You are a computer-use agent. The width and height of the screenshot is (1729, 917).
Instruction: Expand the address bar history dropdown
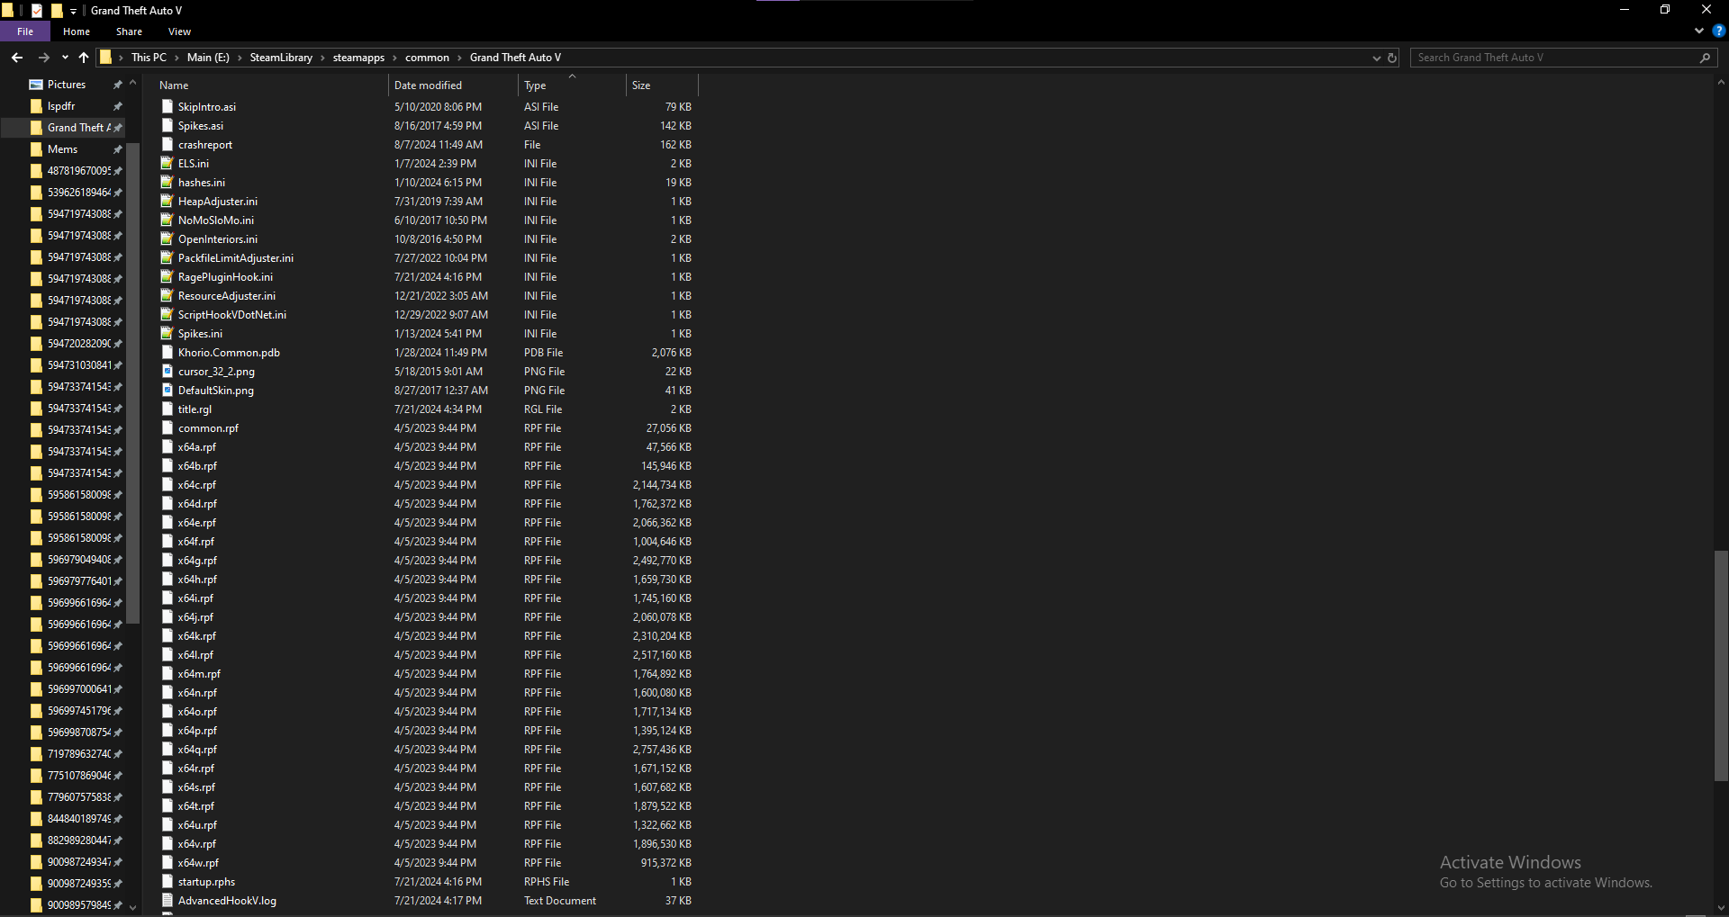point(1376,58)
